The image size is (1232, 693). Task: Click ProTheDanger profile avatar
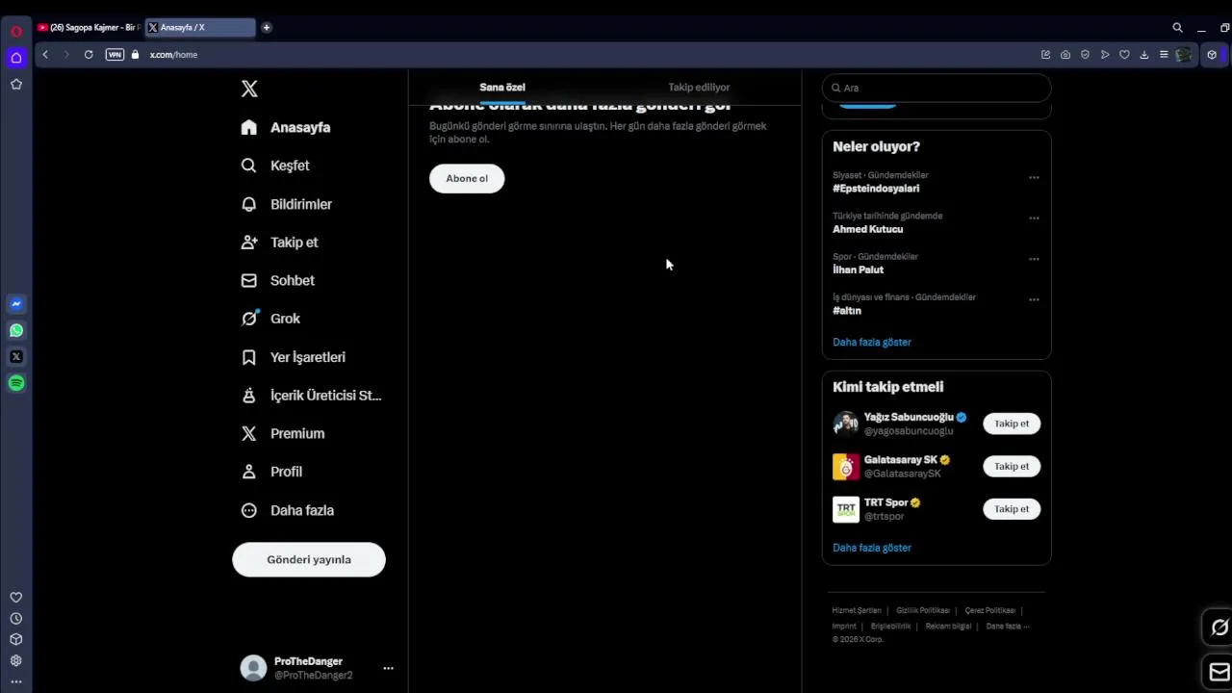click(x=253, y=668)
